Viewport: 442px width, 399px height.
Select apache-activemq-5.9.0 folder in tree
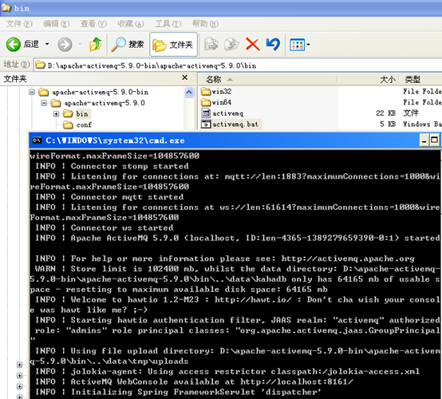(x=105, y=103)
